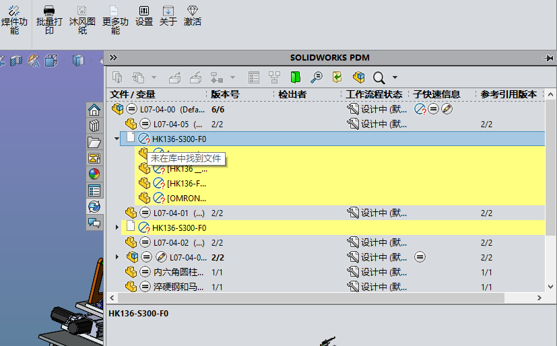The image size is (557, 346).
Task: Click green book icon in PDM toolbar
Action: (x=295, y=77)
